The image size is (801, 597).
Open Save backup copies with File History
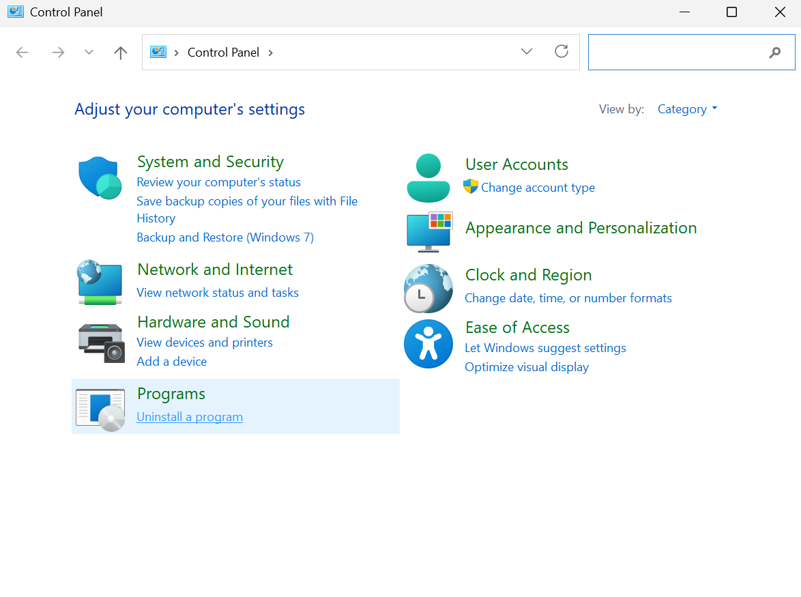(x=247, y=209)
